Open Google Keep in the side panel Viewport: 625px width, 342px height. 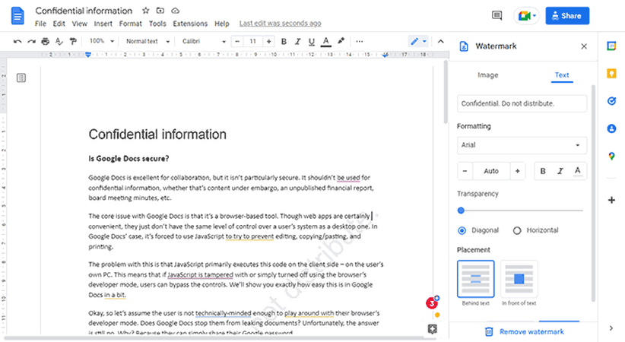[x=611, y=74]
